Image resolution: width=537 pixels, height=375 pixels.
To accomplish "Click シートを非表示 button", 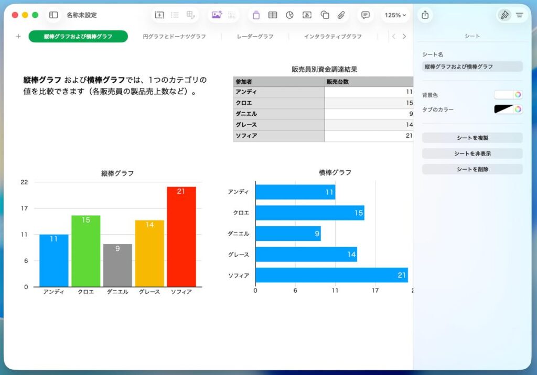I will pos(472,153).
